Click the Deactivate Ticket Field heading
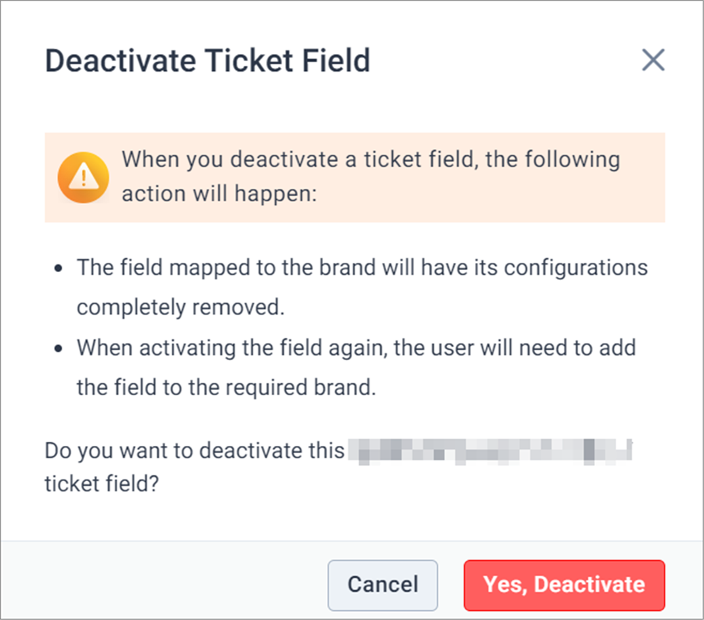This screenshot has width=704, height=620. pos(207,60)
